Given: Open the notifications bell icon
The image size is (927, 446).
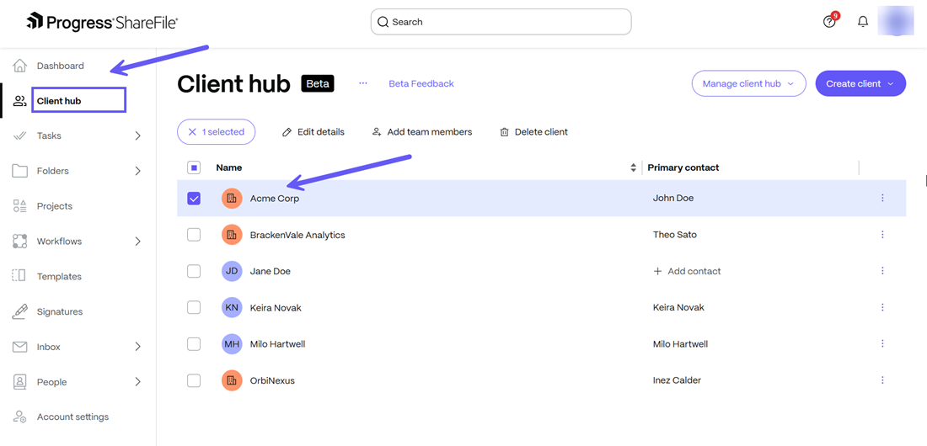Looking at the screenshot, I should pos(863,22).
